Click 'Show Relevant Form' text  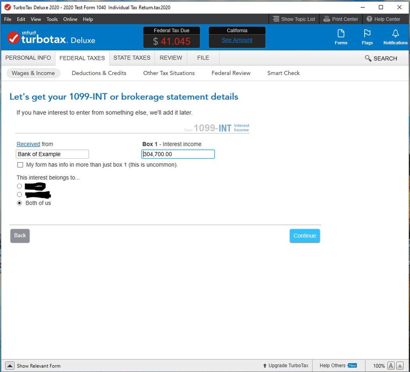39,366
